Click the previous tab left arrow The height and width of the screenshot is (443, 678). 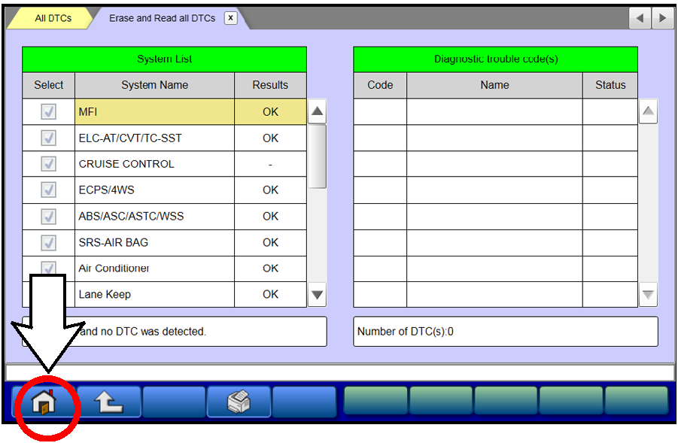[640, 19]
